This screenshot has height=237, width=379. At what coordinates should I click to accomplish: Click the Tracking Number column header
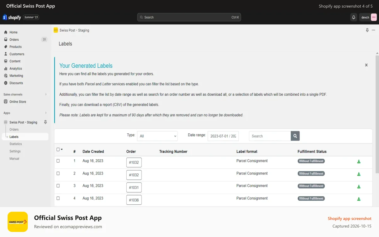click(x=173, y=152)
